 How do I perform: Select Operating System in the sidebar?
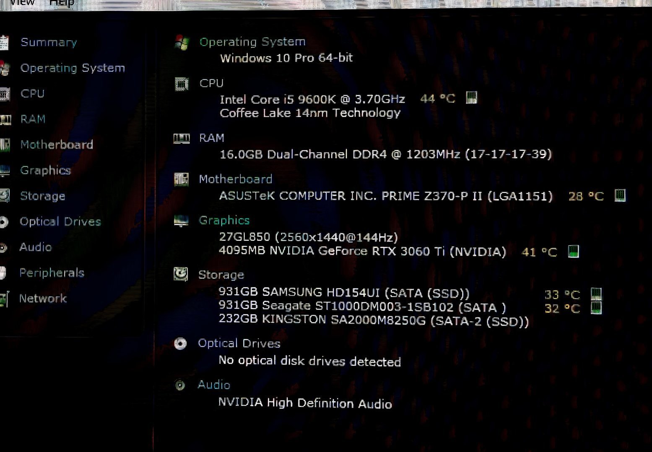(x=73, y=68)
